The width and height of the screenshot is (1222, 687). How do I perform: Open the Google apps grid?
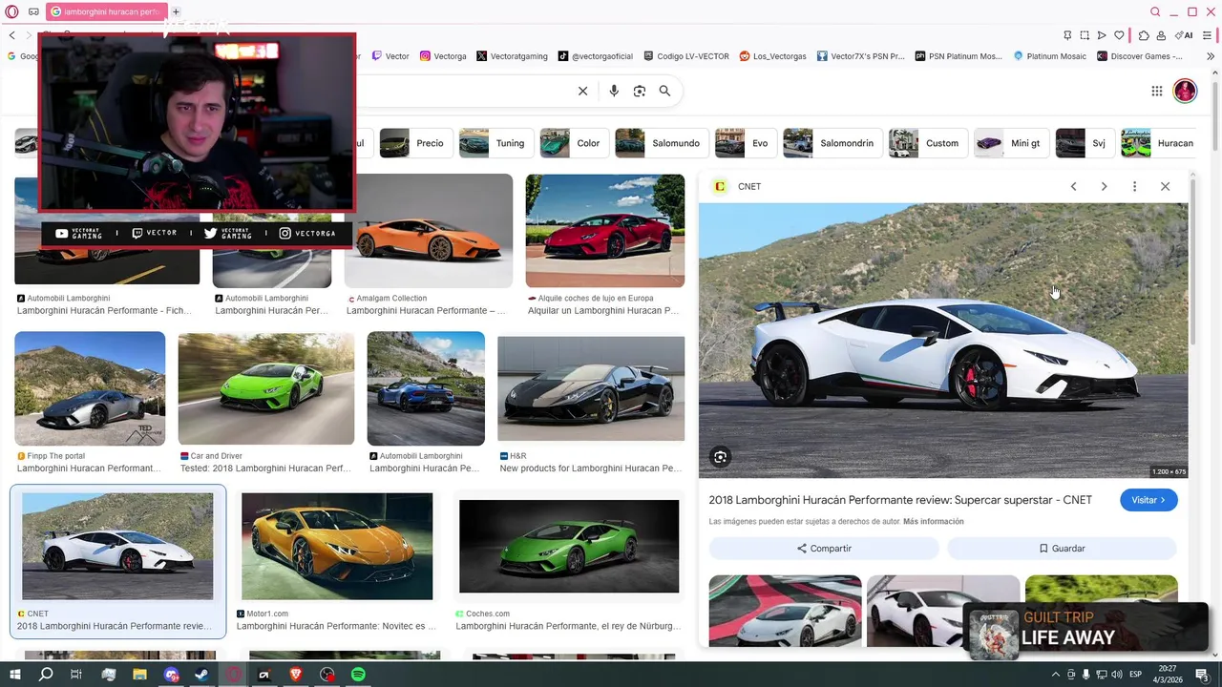click(x=1156, y=91)
